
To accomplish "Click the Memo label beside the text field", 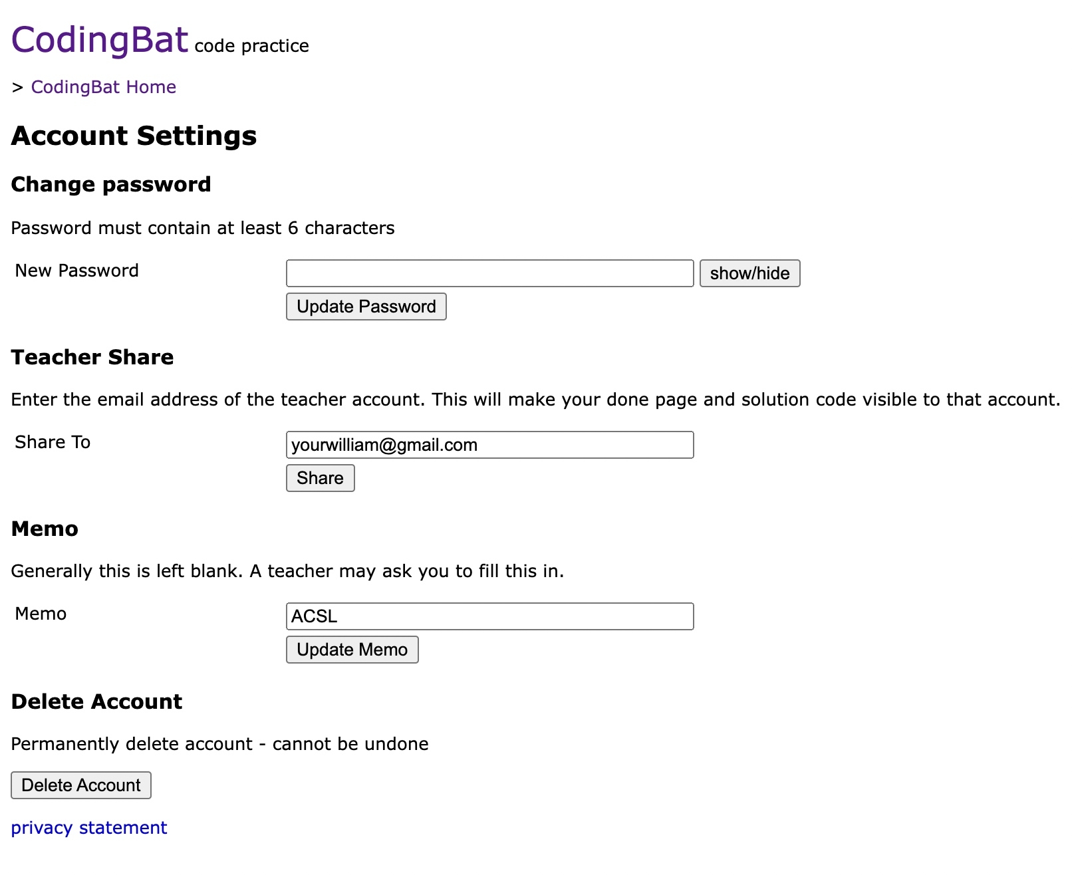I will coord(41,614).
